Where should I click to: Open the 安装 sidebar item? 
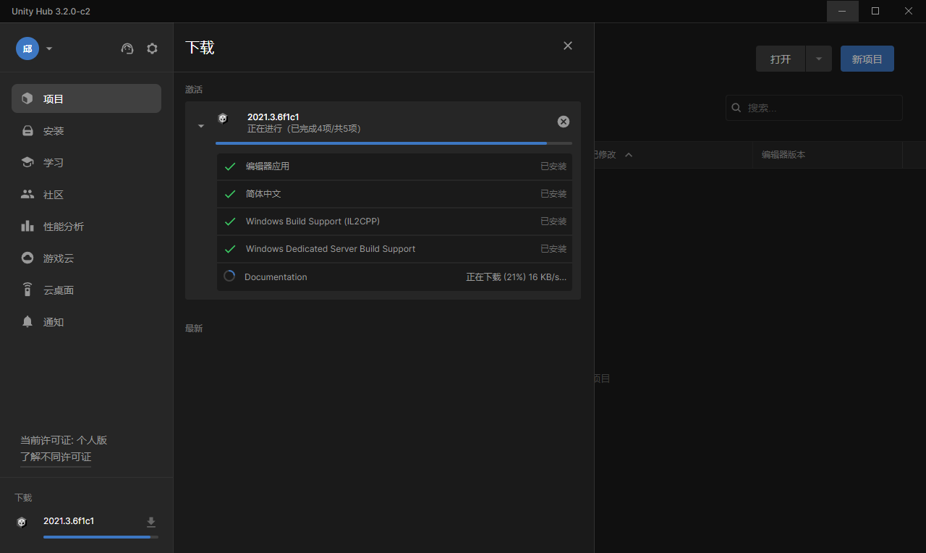(x=86, y=131)
